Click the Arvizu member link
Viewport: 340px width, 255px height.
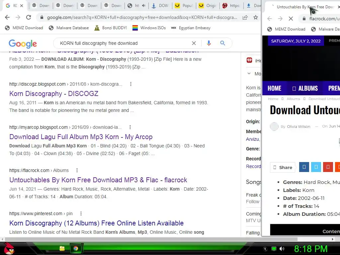[x=253, y=139]
